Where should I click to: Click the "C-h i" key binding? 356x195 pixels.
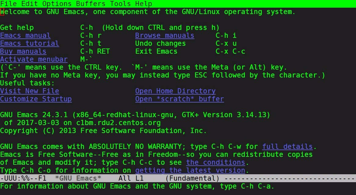click(x=226, y=36)
